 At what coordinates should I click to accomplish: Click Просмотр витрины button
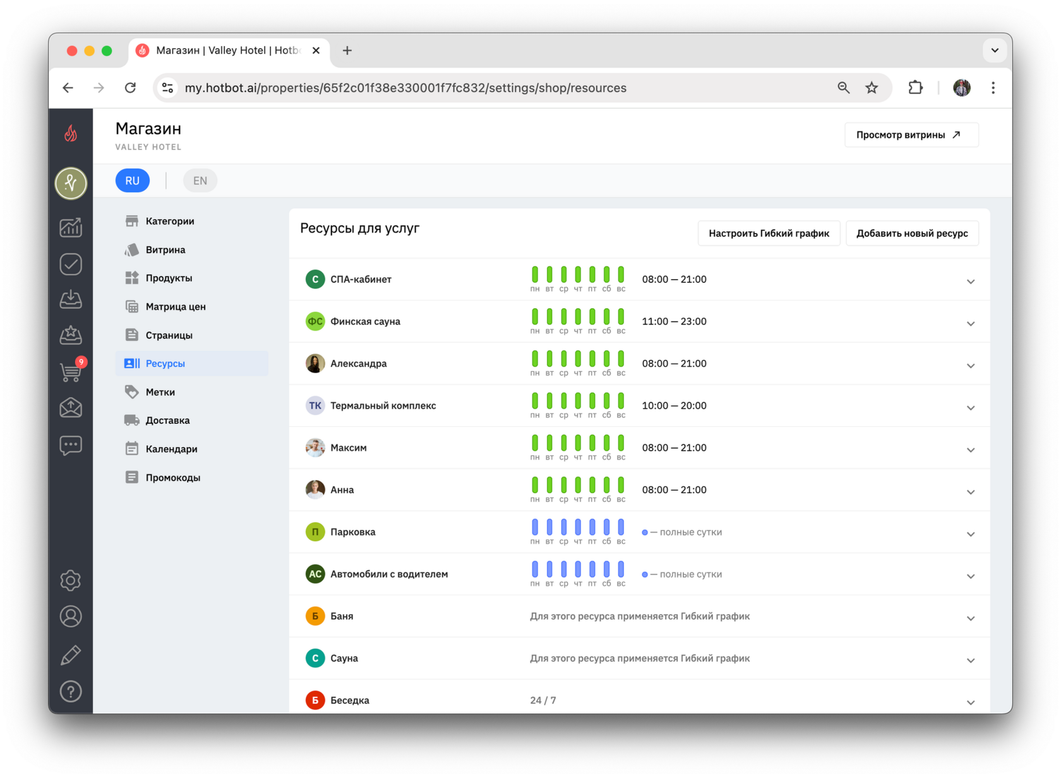pyautogui.click(x=911, y=135)
